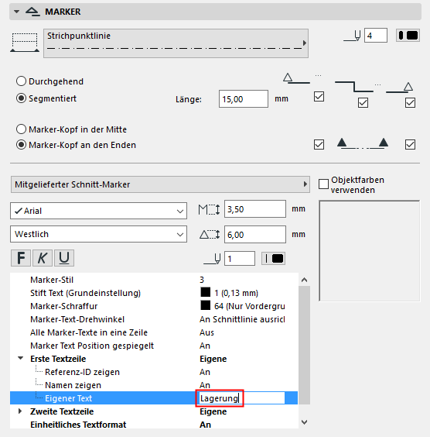Image resolution: width=430 pixels, height=437 pixels.
Task: Click the left filled marker head icon
Action: click(342, 143)
